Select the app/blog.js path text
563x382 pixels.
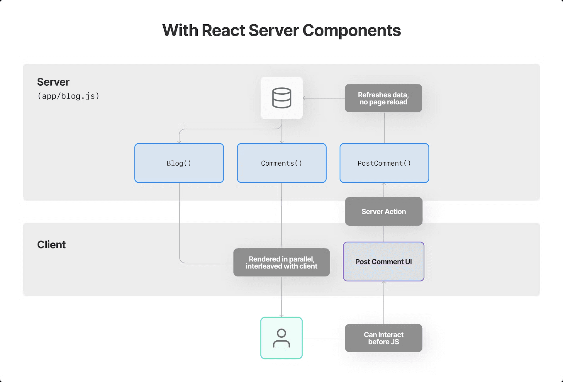point(68,96)
